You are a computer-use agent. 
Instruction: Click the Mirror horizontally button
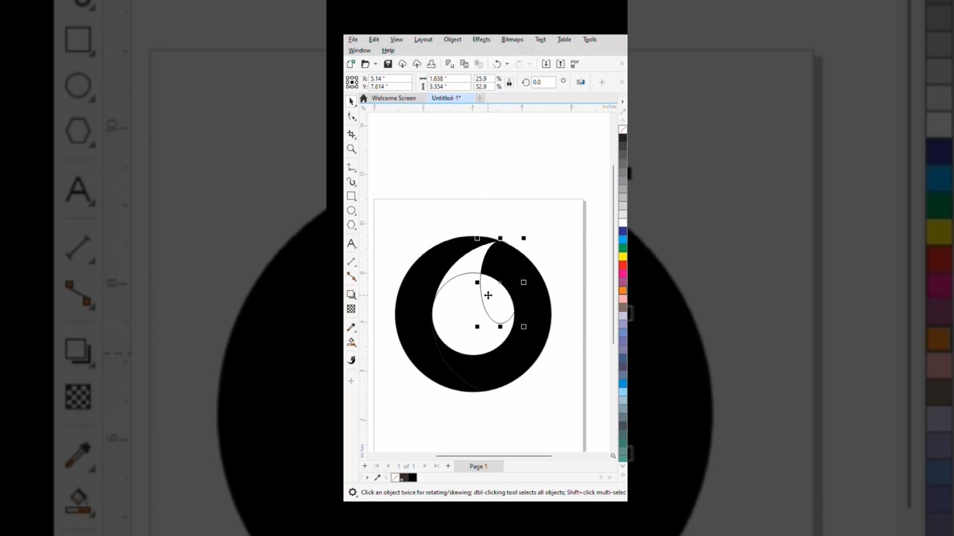tap(581, 82)
